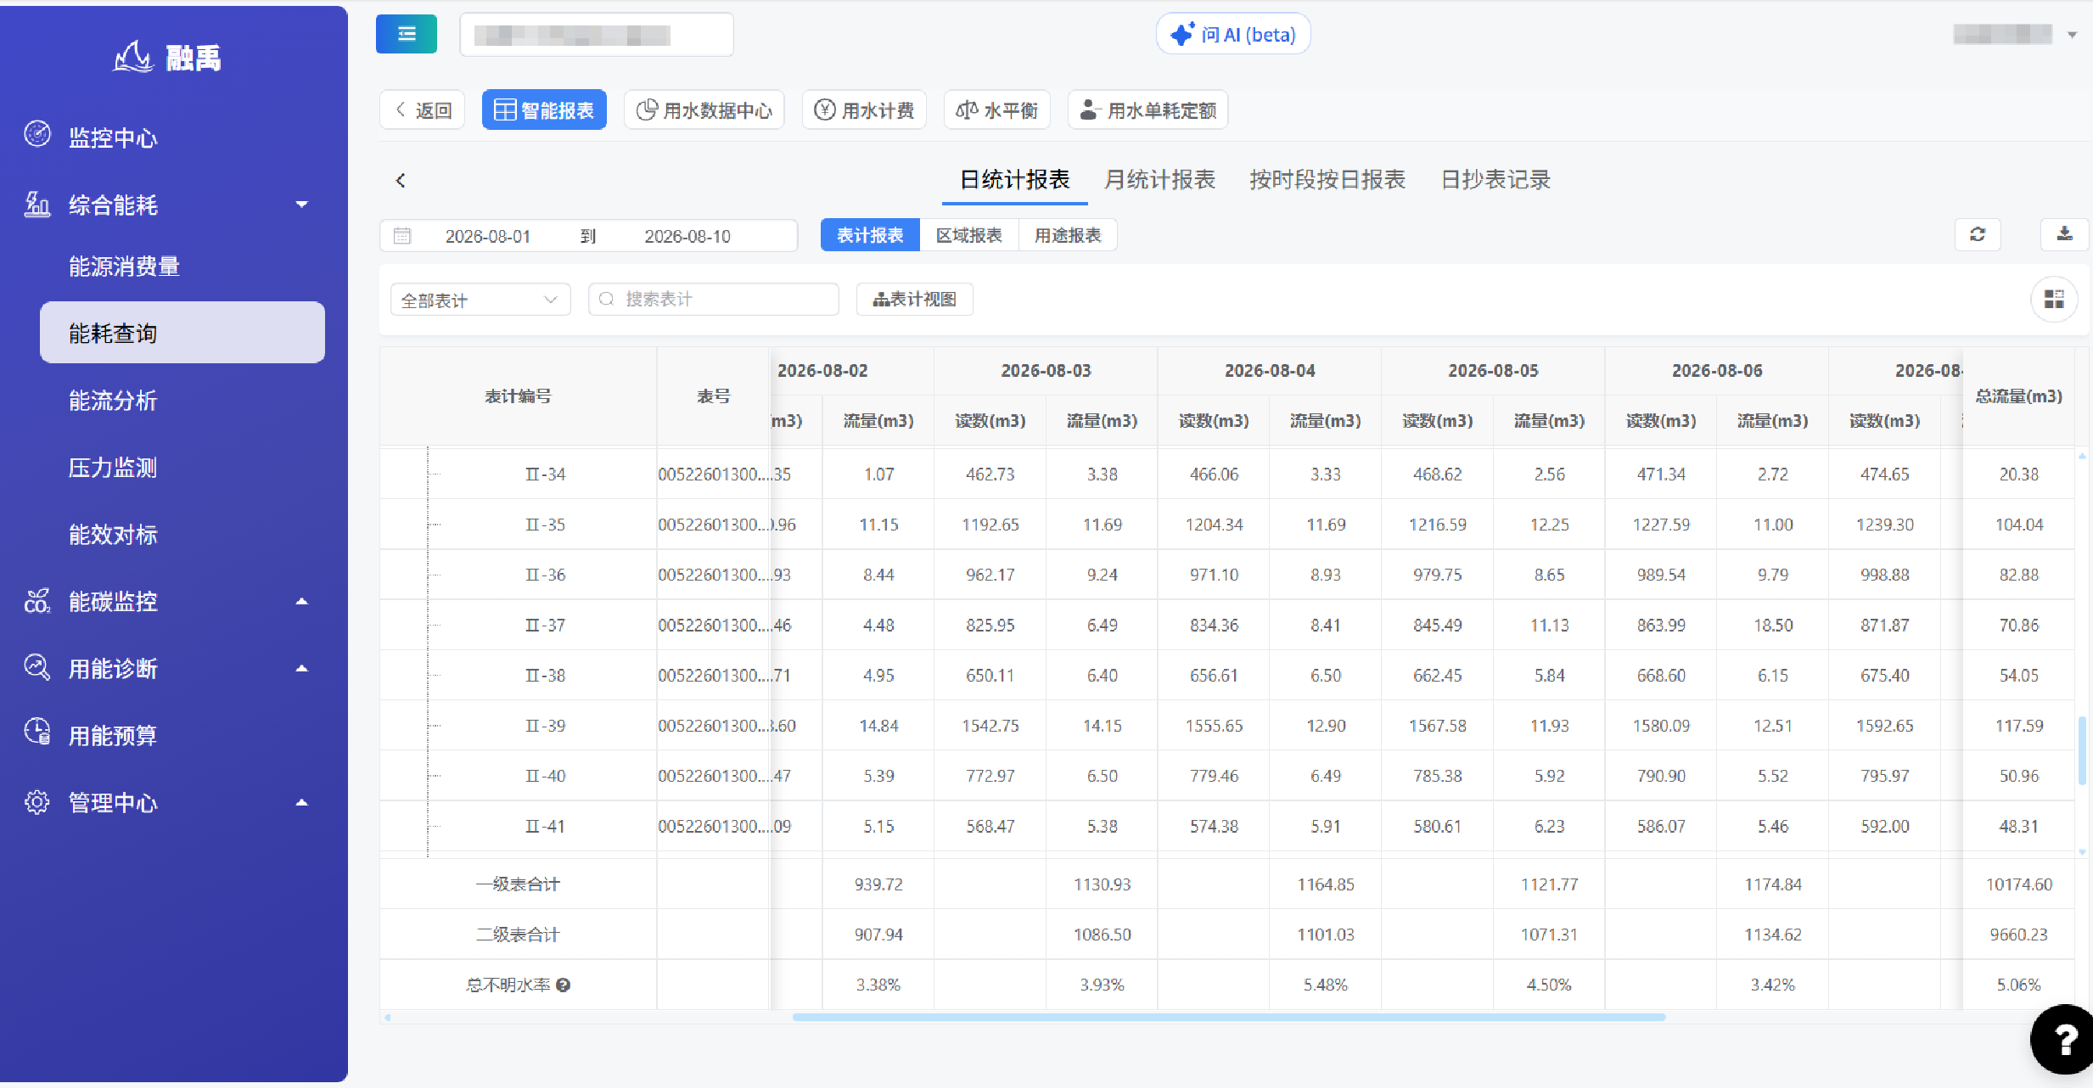2093x1089 pixels.
Task: Toggle the hamburger menu sidebar button
Action: pos(407,34)
